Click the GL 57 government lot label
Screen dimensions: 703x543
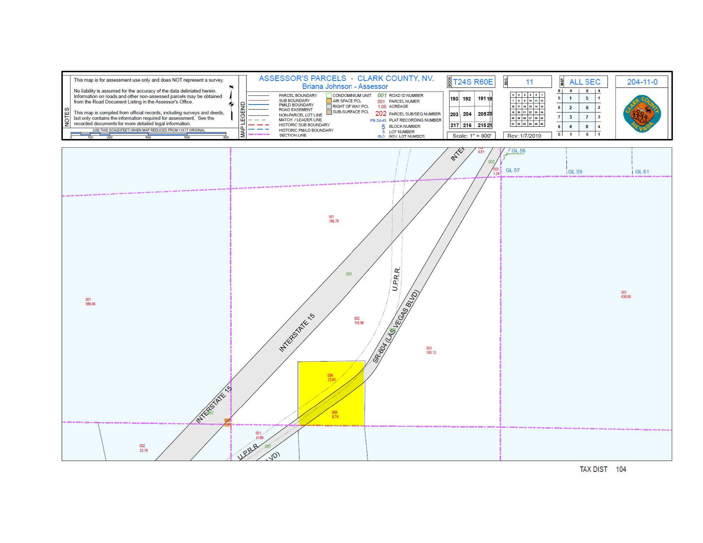(512, 171)
